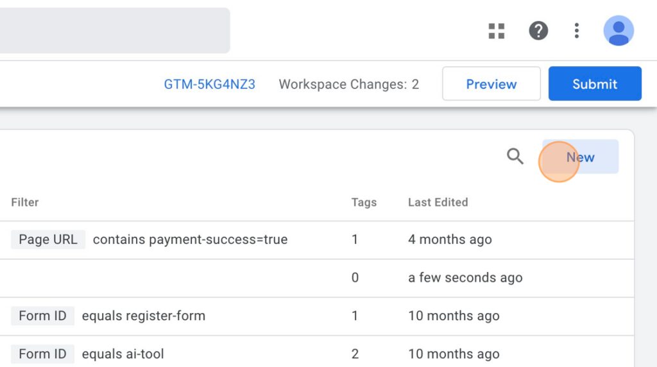Open the help question mark icon
Image resolution: width=657 pixels, height=367 pixels.
pyautogui.click(x=538, y=31)
